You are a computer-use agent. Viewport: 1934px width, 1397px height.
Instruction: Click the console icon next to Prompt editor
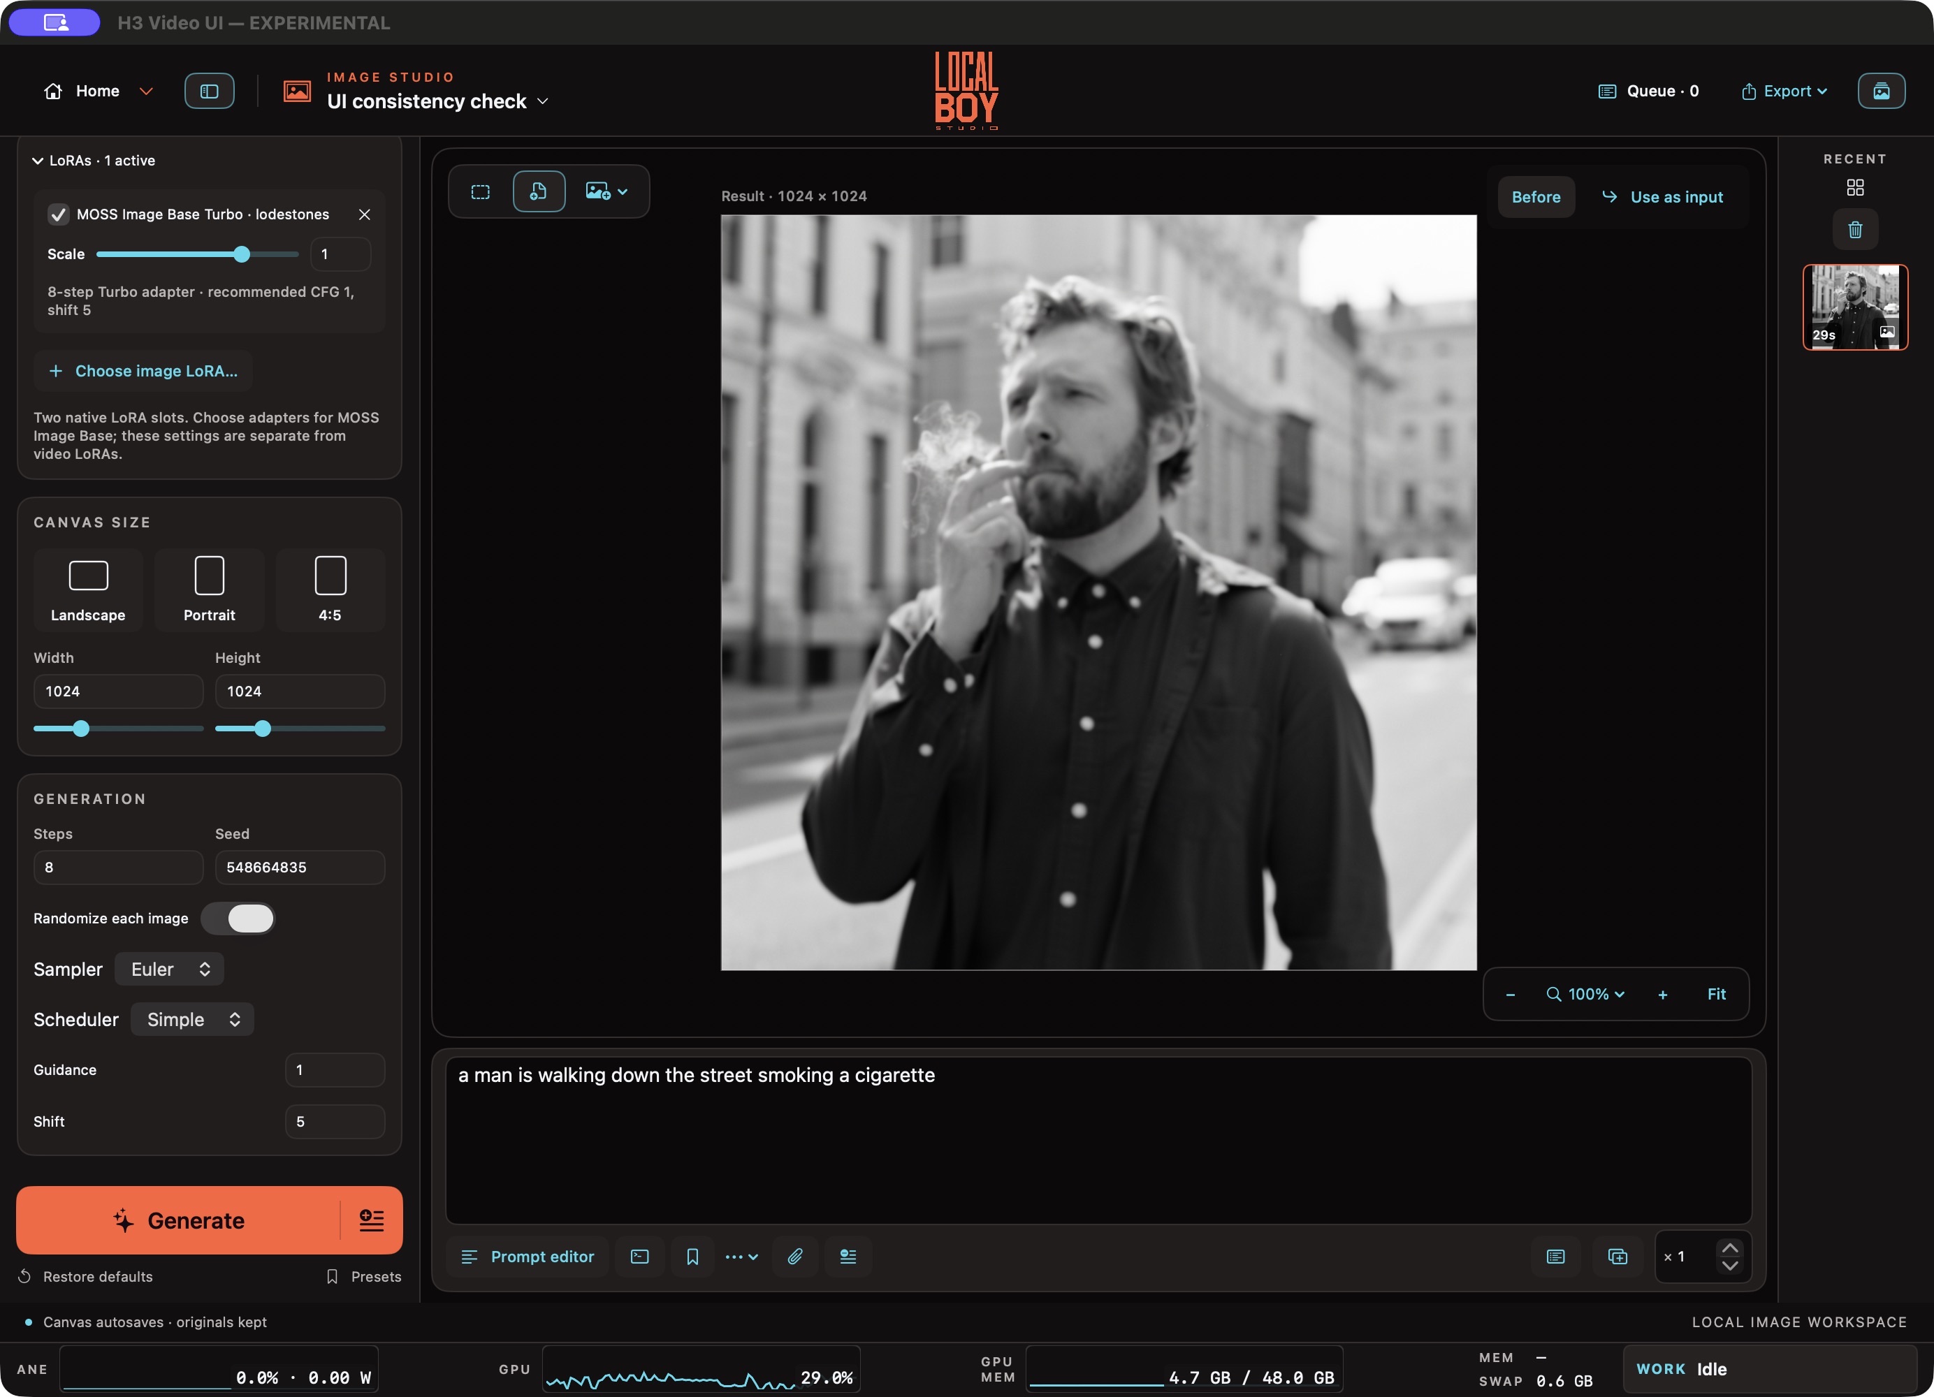coord(639,1257)
